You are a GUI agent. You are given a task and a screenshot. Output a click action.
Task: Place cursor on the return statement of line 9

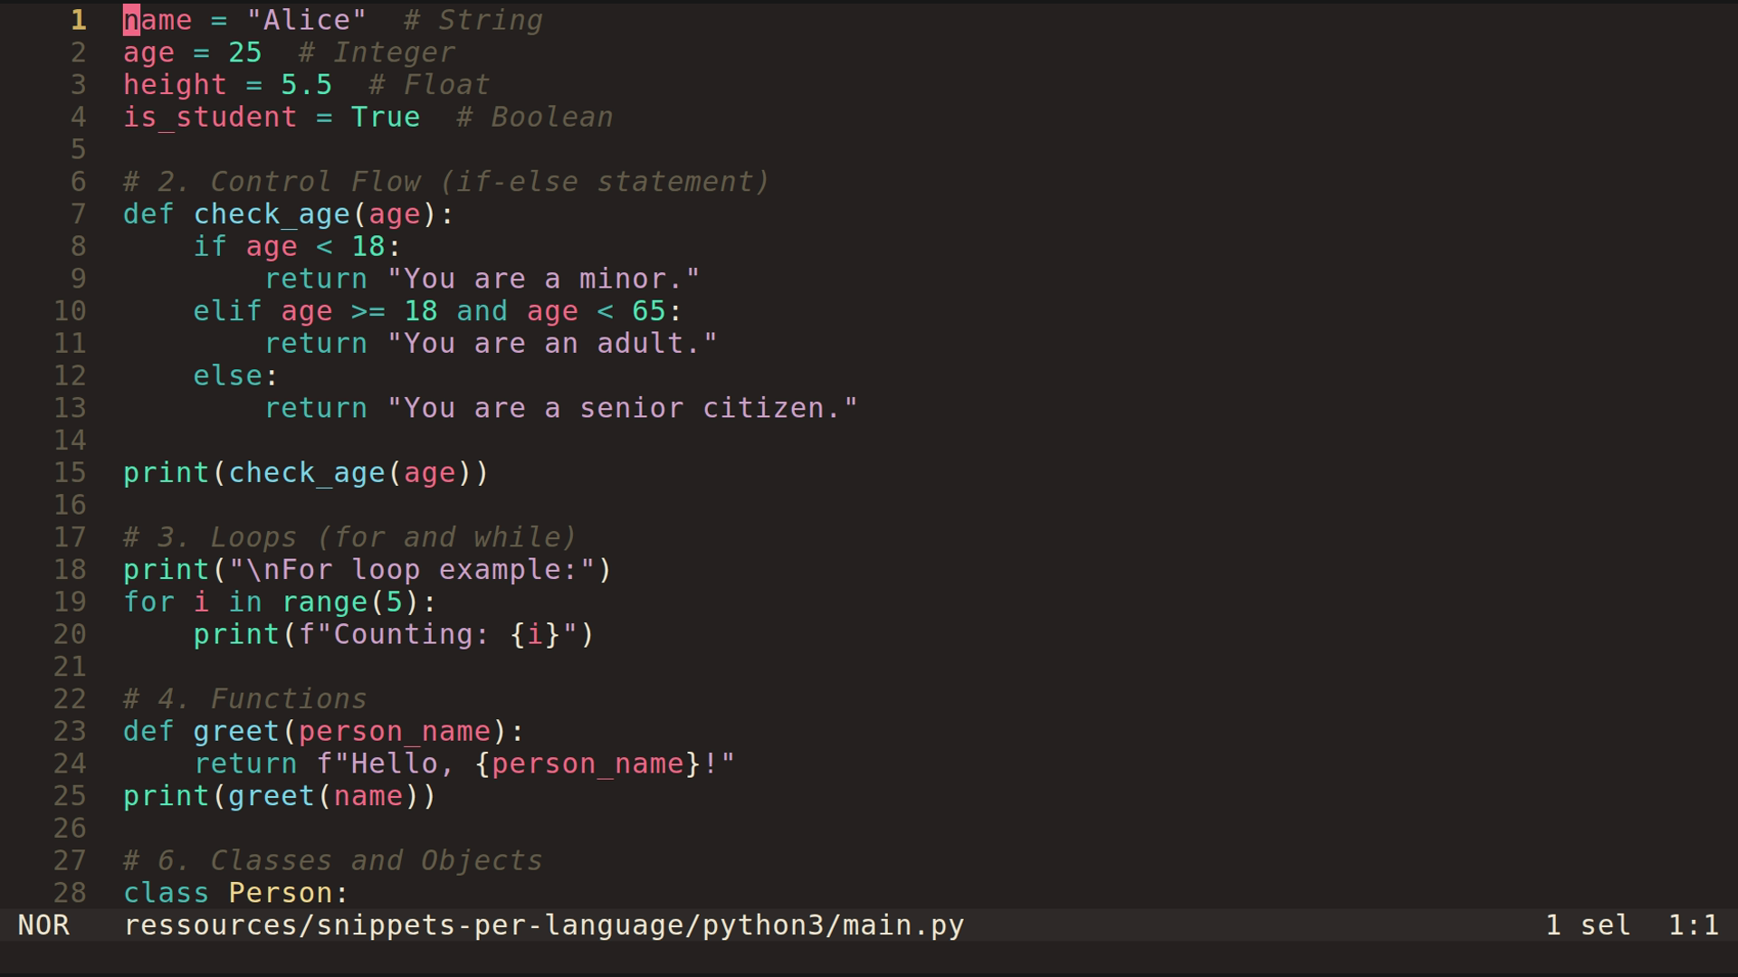(315, 278)
